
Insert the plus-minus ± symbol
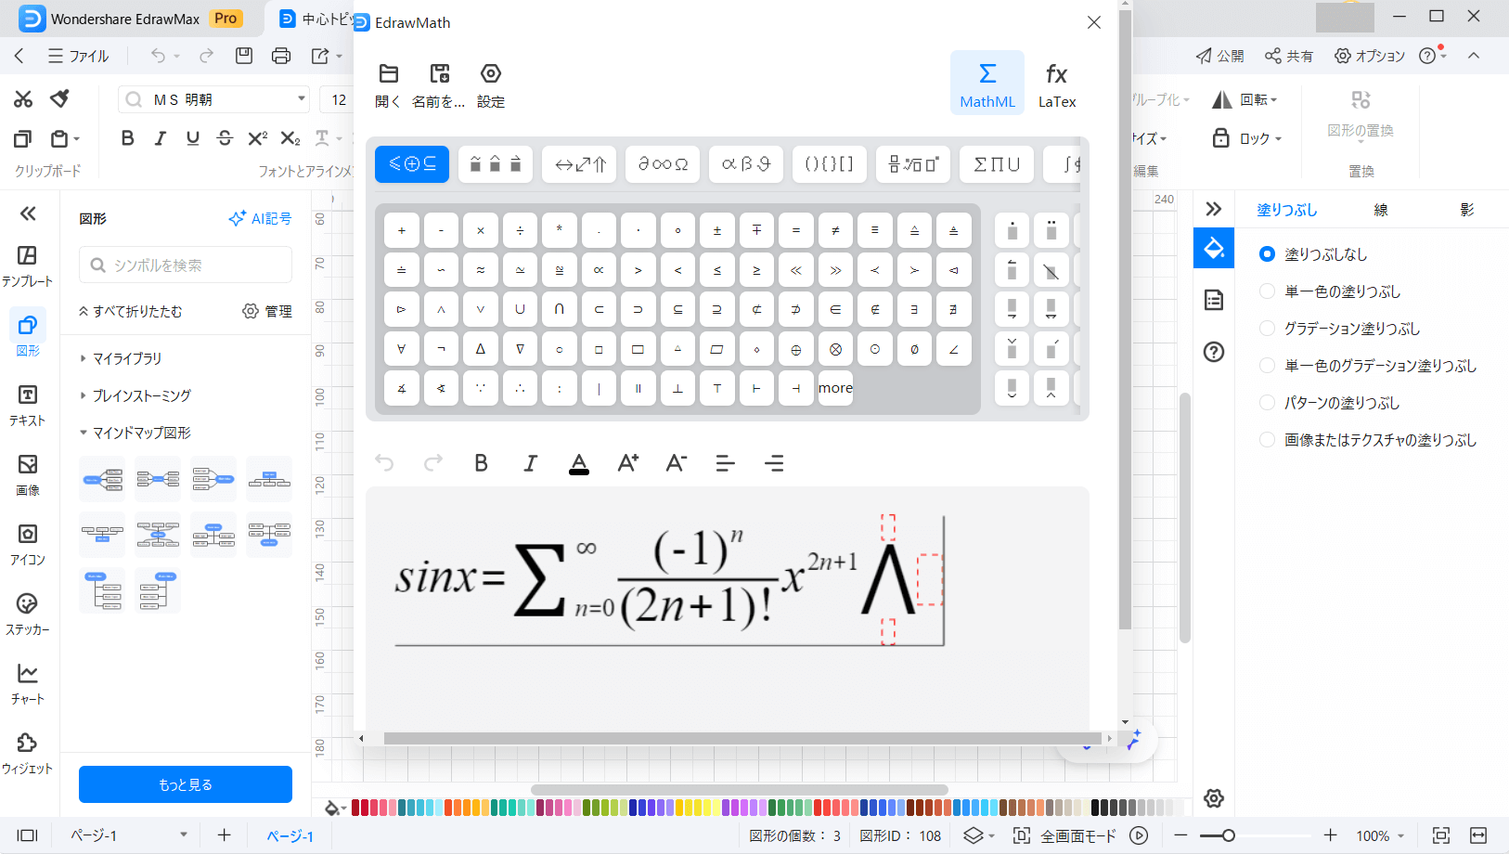click(717, 230)
